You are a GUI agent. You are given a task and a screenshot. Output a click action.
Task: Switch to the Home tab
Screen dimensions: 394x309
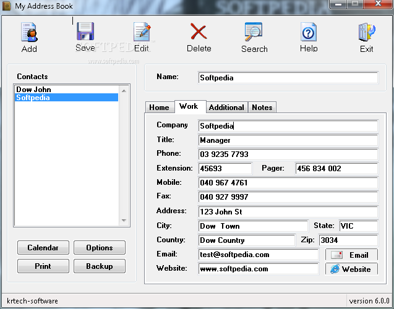pos(160,108)
